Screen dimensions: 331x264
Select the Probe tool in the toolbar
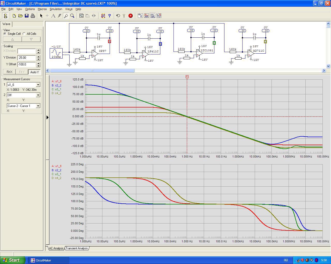[66, 16]
